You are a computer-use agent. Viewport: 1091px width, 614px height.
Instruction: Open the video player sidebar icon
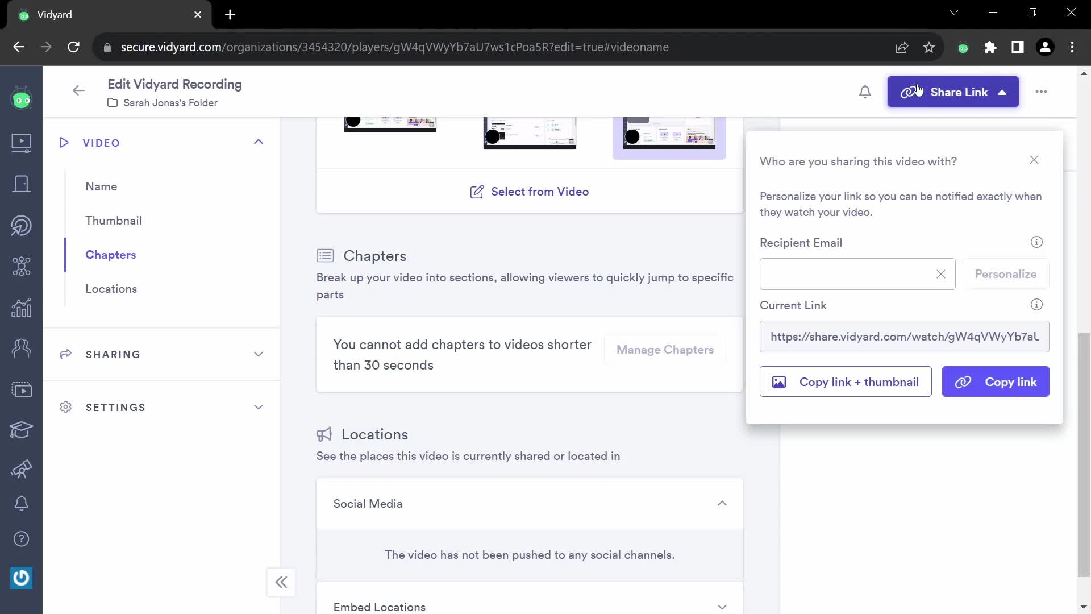pos(22,390)
